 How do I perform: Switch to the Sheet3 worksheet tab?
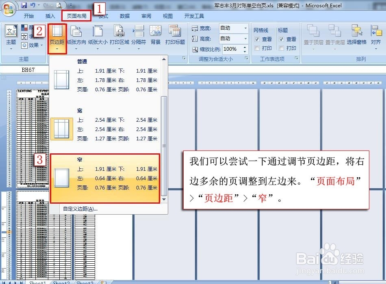[85, 282]
